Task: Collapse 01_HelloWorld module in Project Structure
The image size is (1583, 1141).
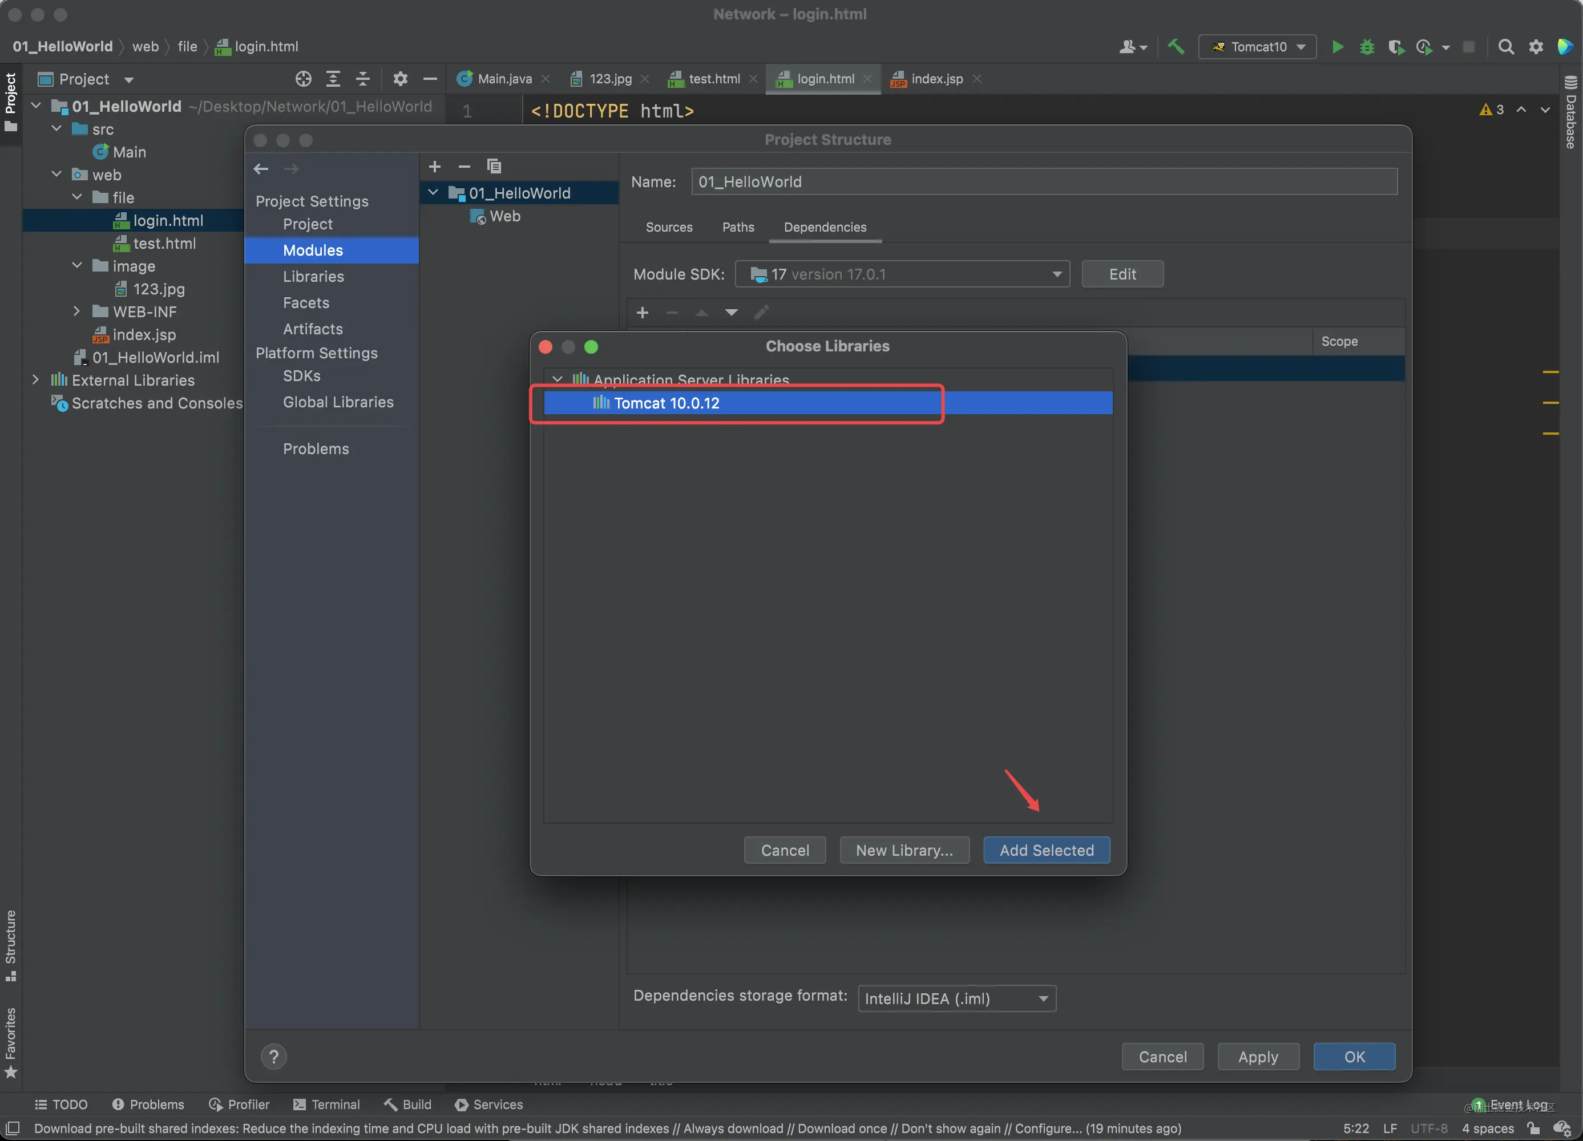Action: [x=434, y=193]
